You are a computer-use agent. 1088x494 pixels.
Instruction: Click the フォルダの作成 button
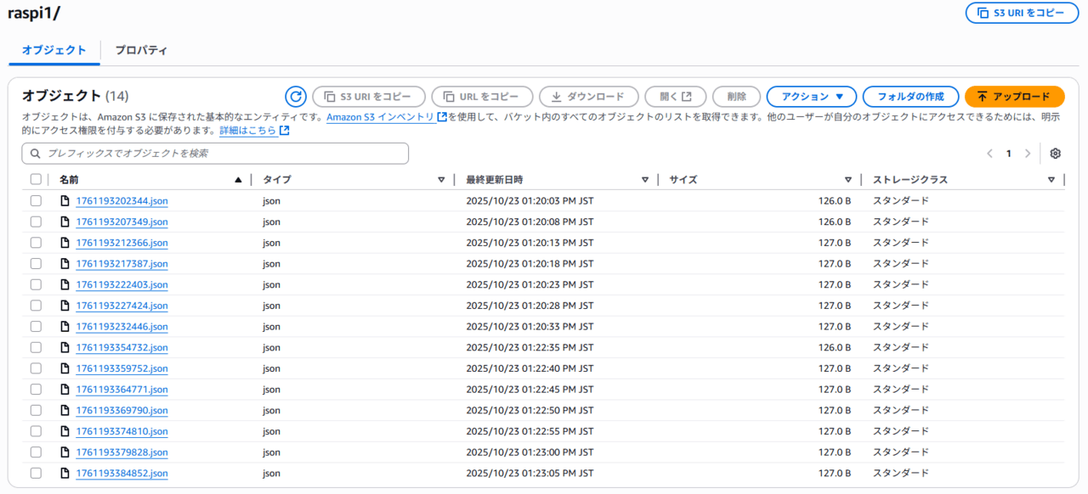click(x=910, y=97)
